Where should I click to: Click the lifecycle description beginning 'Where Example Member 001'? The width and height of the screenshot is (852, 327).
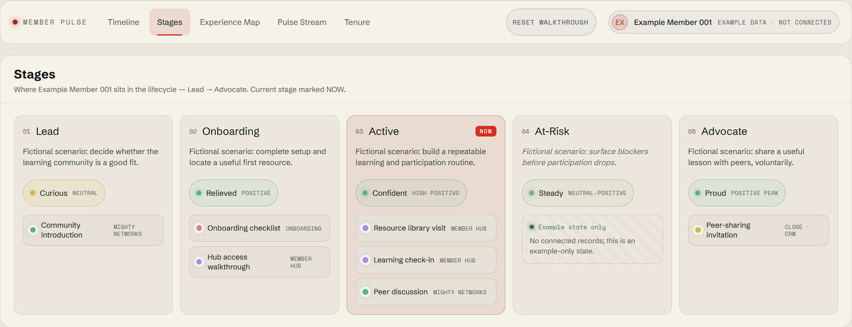tap(180, 90)
